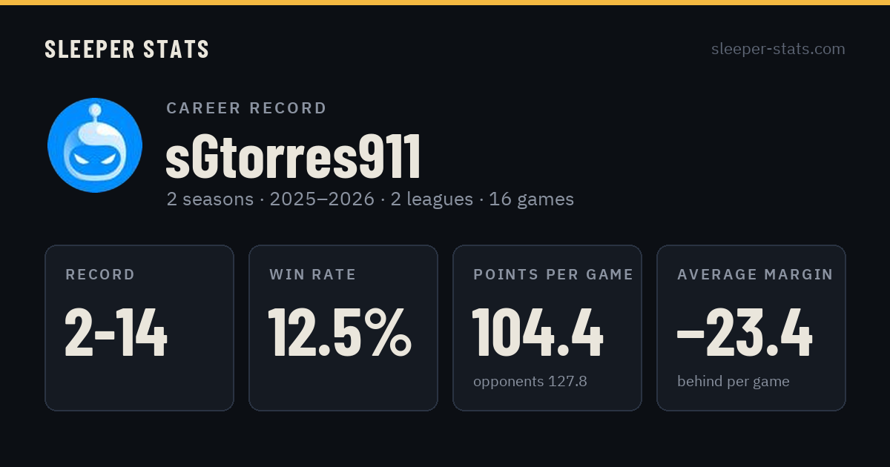
Task: Click the CAREER RECORD label
Action: pyautogui.click(x=246, y=108)
